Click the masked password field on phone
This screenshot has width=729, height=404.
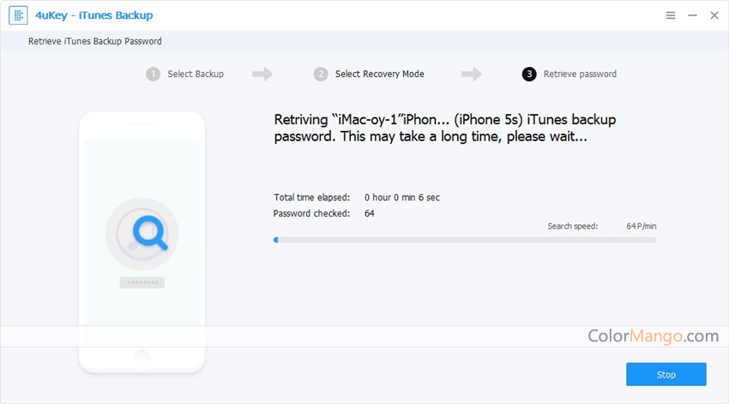pos(142,282)
